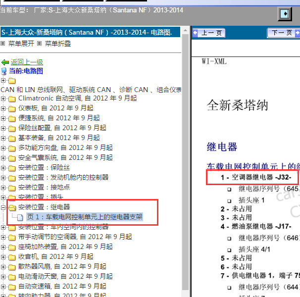Click the 菜单折叠 collapse-all menu link
The image size is (300, 297).
(x=58, y=44)
